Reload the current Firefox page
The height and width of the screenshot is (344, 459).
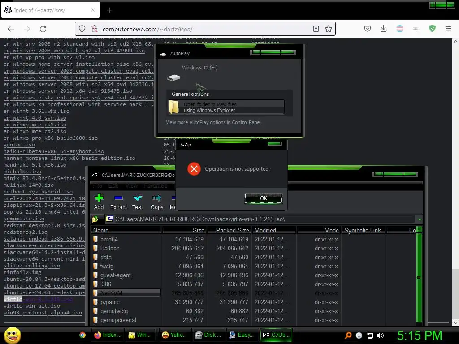click(x=43, y=29)
